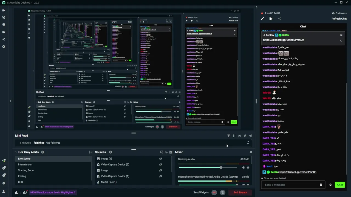Screen dimensions: 351x197
Task: Select the Intermission scene
Action: pos(53,164)
